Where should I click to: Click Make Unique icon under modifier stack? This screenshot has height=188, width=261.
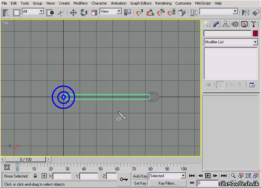[232, 85]
